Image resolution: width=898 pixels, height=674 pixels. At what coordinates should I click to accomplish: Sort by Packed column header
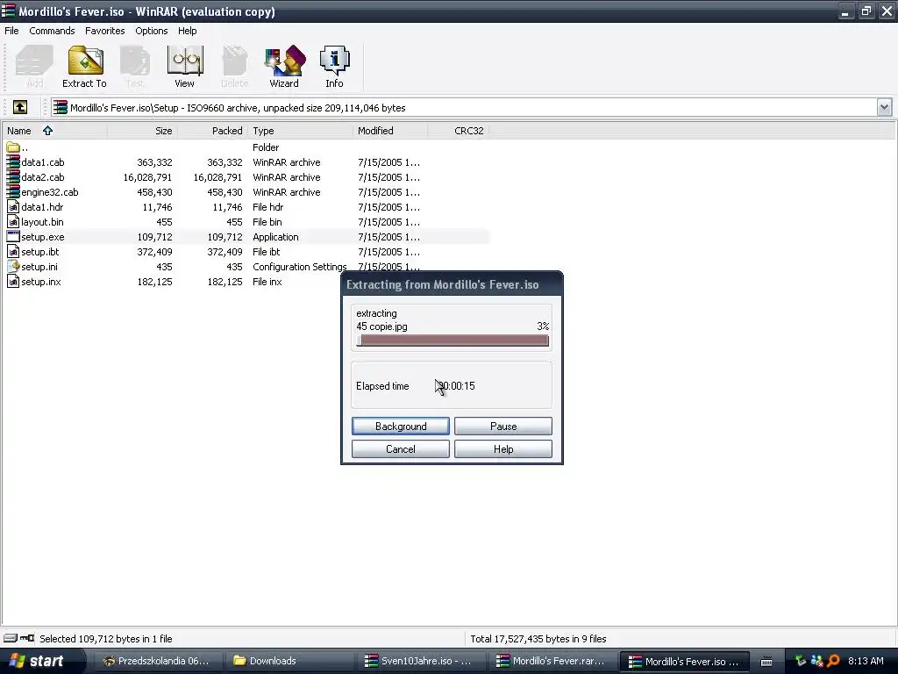pos(213,131)
